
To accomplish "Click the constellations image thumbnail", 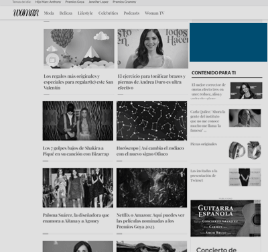I will click(151, 121).
